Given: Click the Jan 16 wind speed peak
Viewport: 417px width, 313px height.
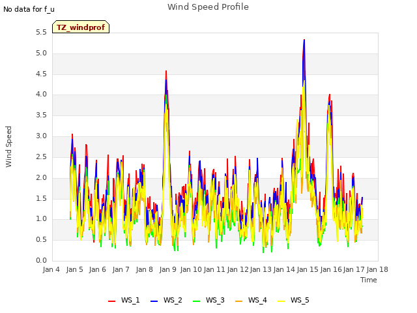Looking at the screenshot, I should [x=330, y=95].
